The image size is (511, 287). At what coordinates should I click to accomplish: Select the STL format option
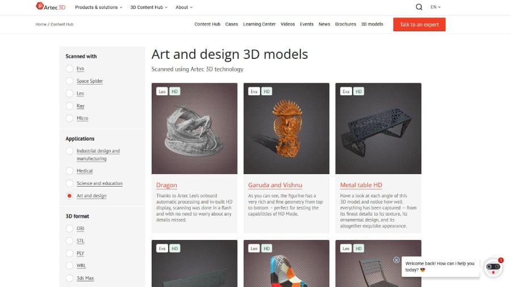point(69,241)
